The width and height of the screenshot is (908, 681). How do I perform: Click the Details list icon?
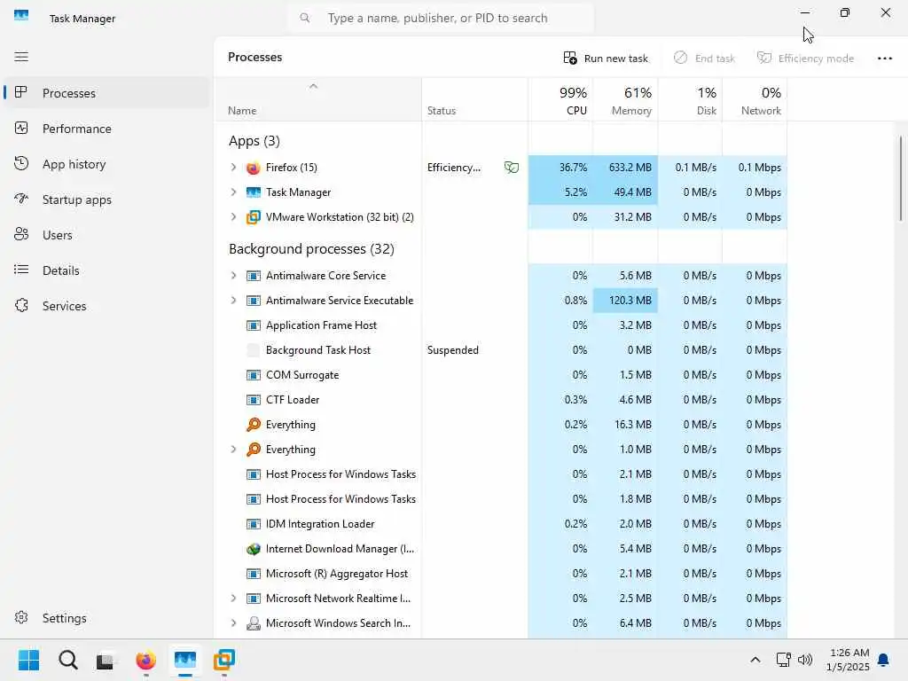(21, 270)
